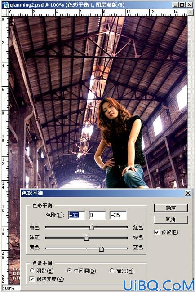The width and height of the screenshot is (195, 292).
Task: Click the vertical scrollbar up arrow
Action: point(191,12)
